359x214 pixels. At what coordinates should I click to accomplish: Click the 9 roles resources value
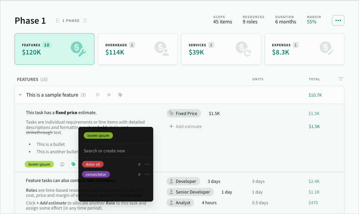point(250,22)
